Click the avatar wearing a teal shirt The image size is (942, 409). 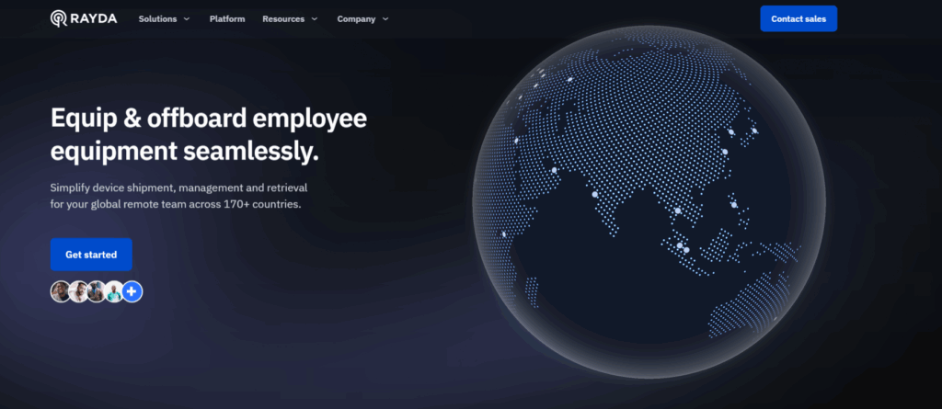[113, 291]
